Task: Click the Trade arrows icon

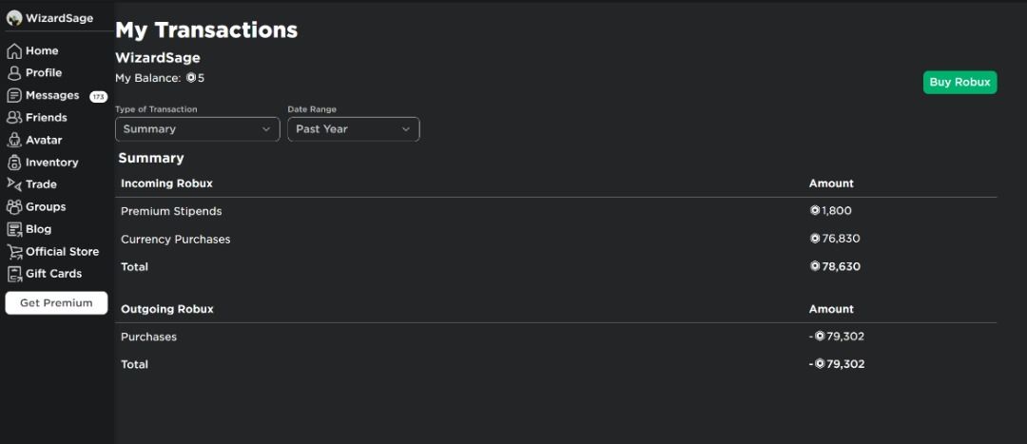Action: point(14,184)
